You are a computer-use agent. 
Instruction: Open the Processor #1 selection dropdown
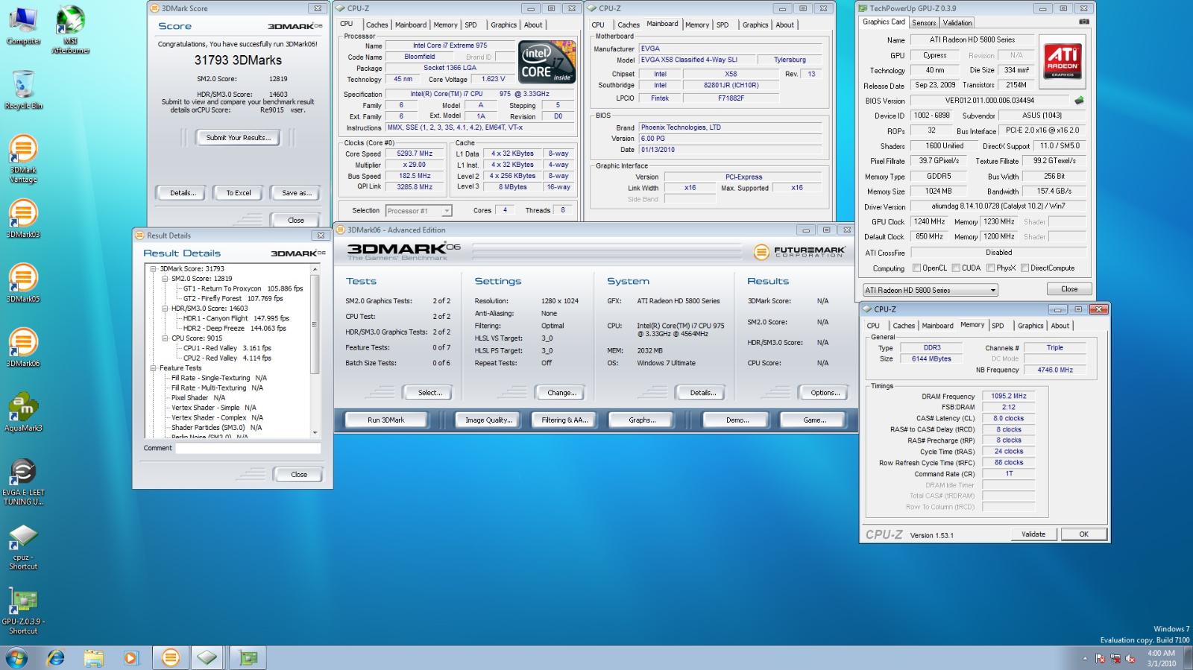(419, 211)
